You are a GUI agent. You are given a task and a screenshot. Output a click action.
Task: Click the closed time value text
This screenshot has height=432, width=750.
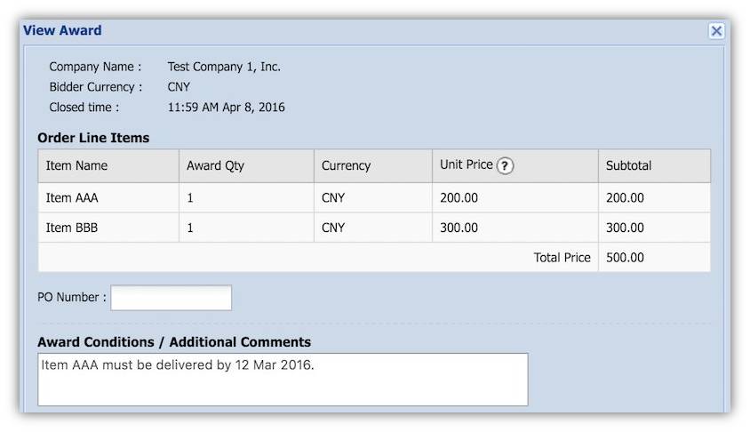pyautogui.click(x=226, y=108)
